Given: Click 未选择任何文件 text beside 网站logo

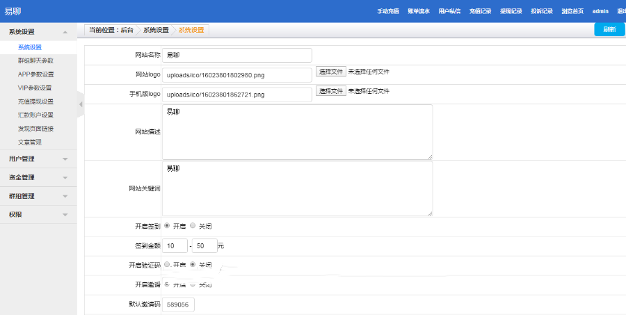Looking at the screenshot, I should click(369, 72).
